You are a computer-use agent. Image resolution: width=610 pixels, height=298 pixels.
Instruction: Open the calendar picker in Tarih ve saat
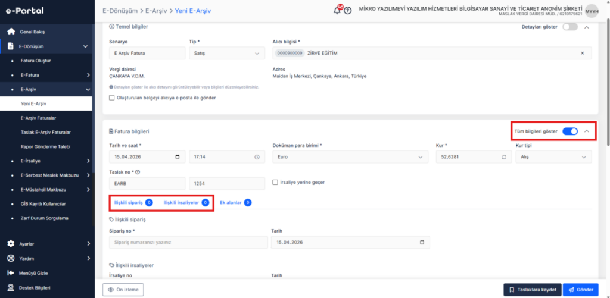[178, 157]
